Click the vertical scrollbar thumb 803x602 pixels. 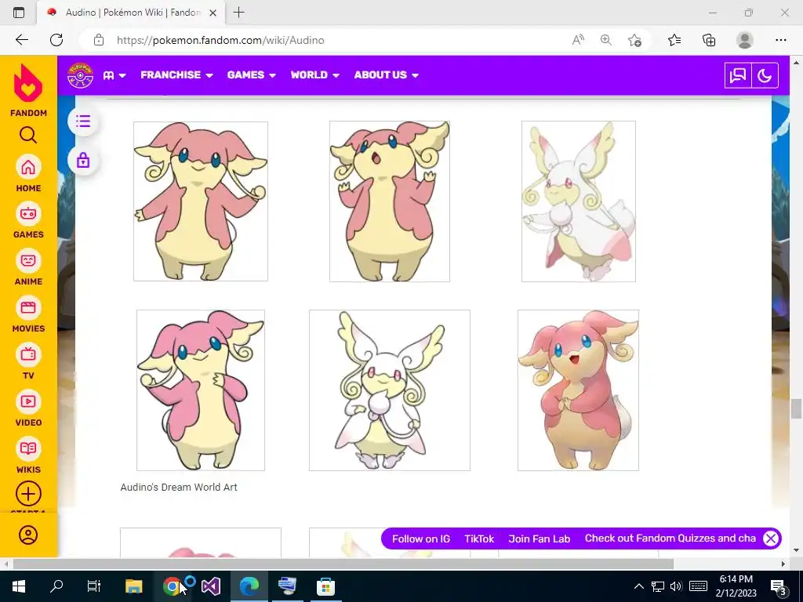point(796,409)
